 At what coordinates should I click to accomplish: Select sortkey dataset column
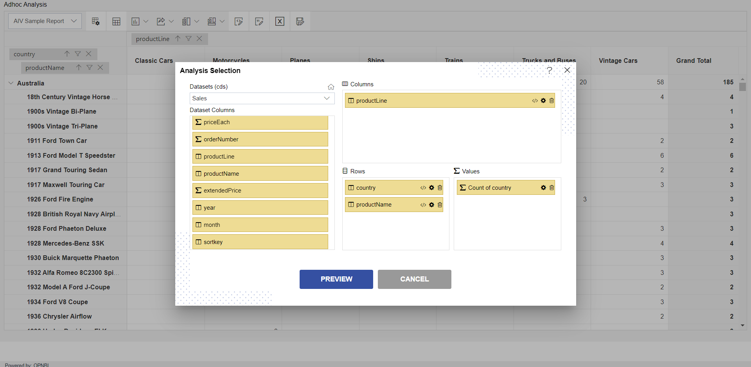click(260, 242)
